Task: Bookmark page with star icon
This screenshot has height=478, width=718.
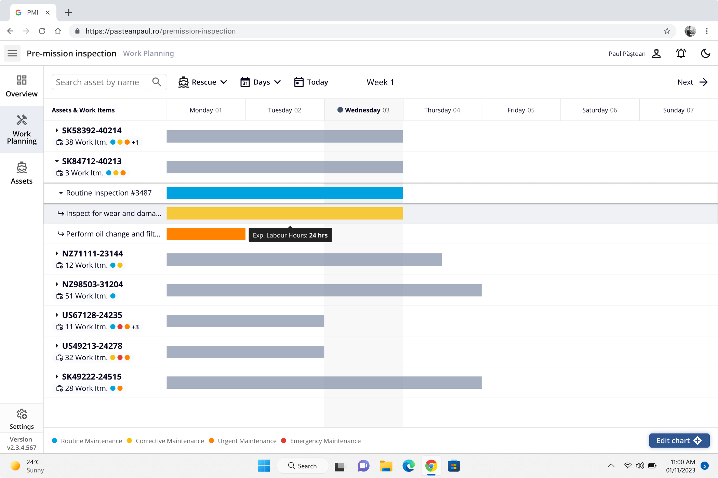Action: pos(667,31)
